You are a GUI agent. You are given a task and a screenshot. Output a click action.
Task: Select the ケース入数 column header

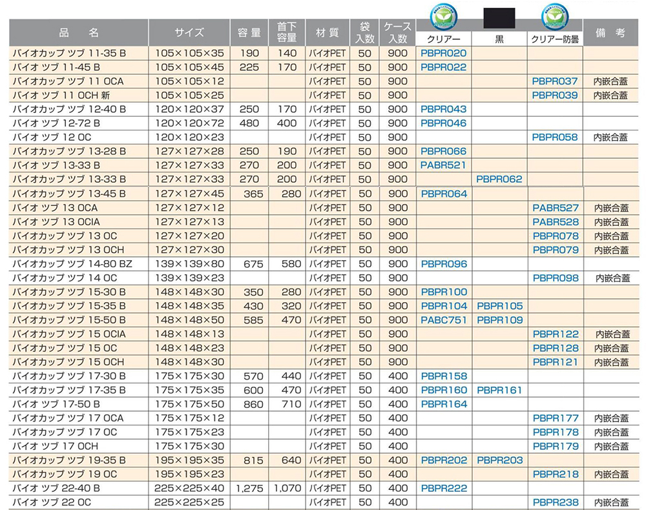[397, 32]
